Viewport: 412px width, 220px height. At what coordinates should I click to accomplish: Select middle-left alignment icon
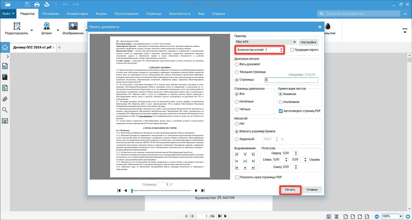click(x=237, y=161)
